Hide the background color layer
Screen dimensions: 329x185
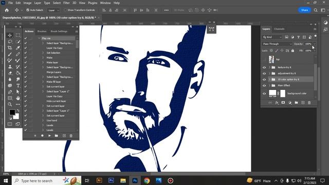tap(264, 94)
